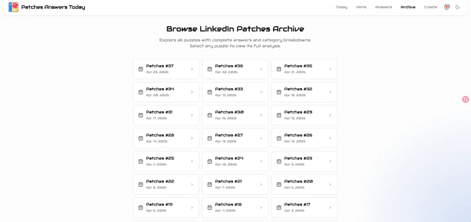Click calendar icon on Patches #37 card
The width and height of the screenshot is (471, 222).
pyautogui.click(x=141, y=69)
